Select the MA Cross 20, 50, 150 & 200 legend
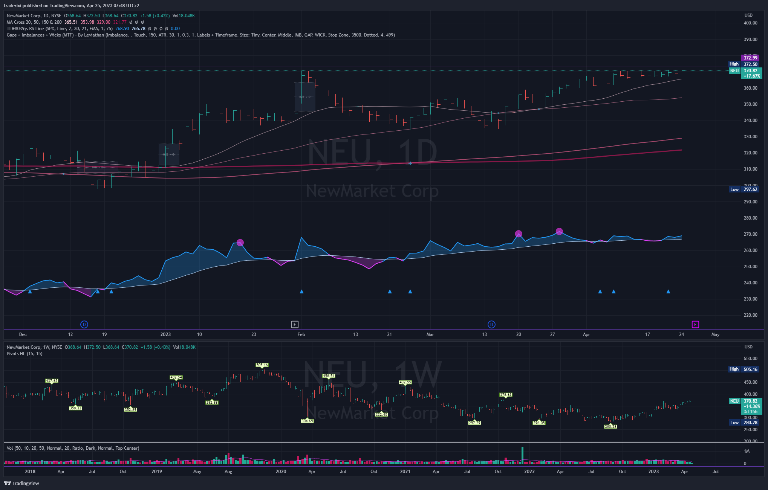This screenshot has height=490, width=768. [x=34, y=22]
